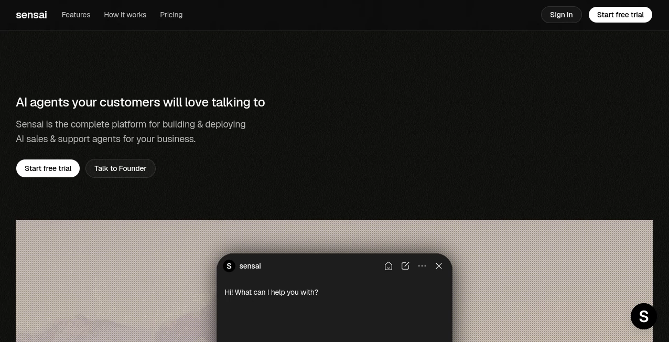This screenshot has height=342, width=669.
Task: Open the three-dots menu in chat widget
Action: 422,266
